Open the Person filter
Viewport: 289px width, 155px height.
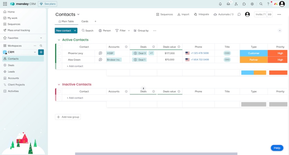point(105,30)
